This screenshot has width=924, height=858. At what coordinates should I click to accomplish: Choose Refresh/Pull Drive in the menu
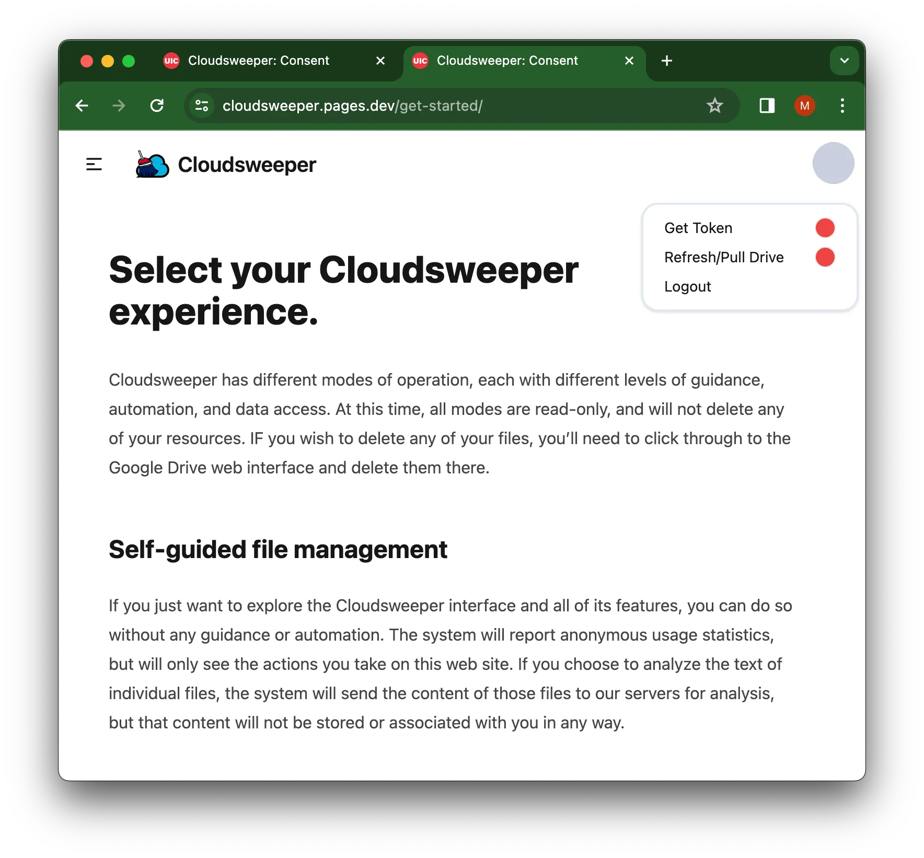point(724,257)
